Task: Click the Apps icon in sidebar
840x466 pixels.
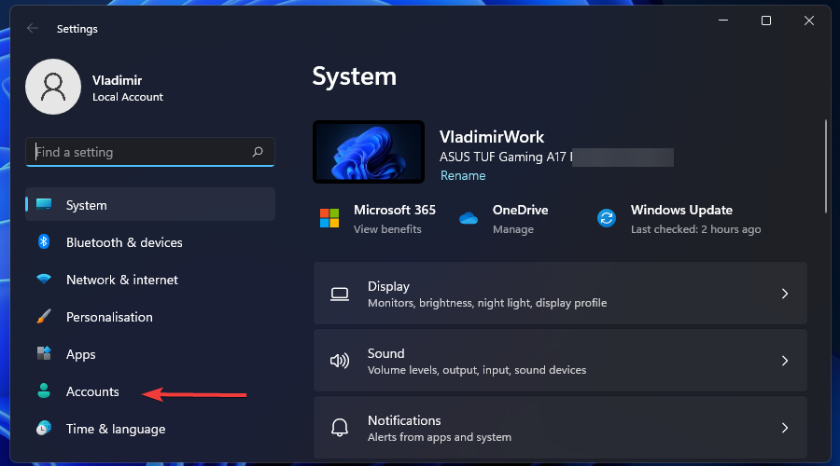Action: click(x=44, y=353)
